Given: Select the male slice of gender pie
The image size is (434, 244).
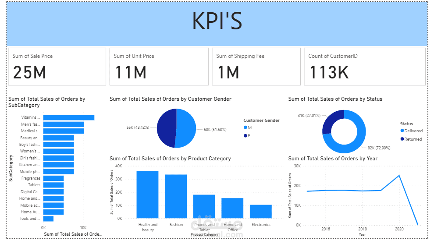Looking at the screenshot, I should 187,128.
